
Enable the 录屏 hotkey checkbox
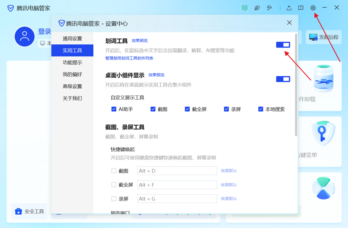pos(114,199)
